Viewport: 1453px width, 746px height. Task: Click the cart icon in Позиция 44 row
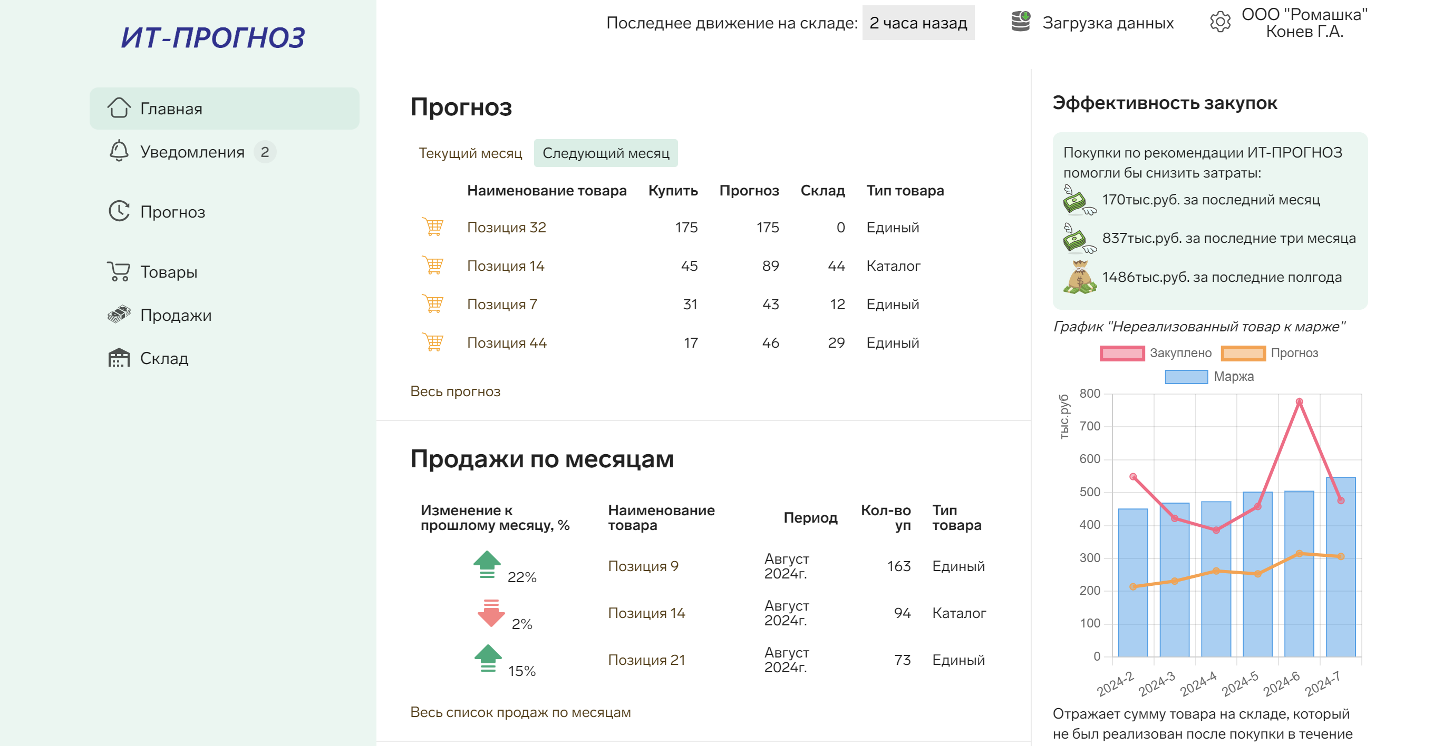pos(433,342)
